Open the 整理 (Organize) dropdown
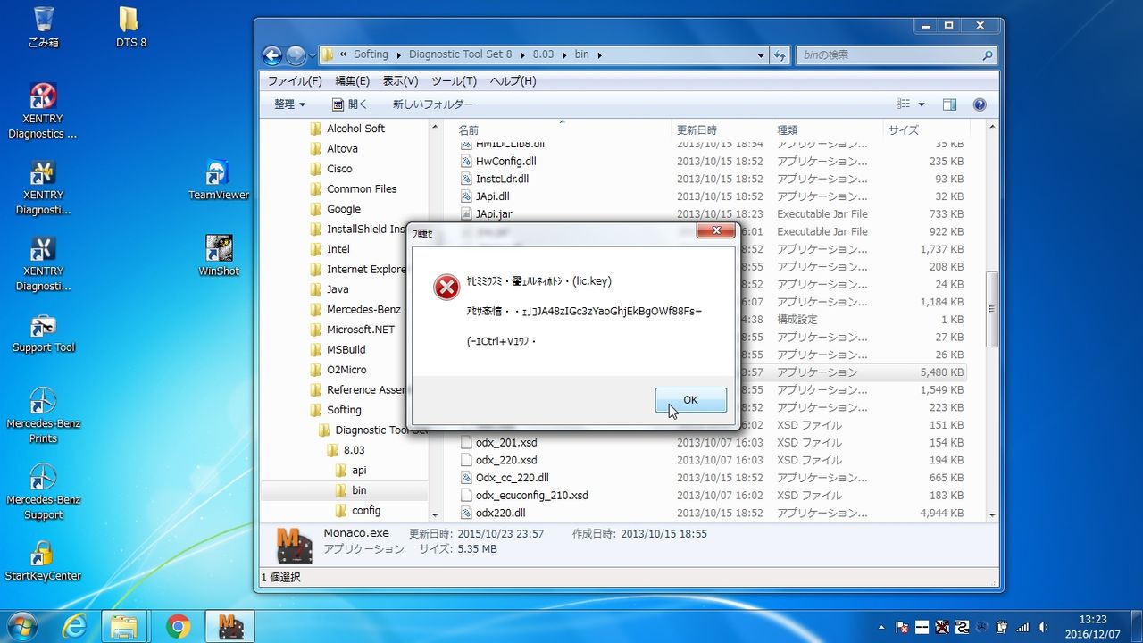Image resolution: width=1143 pixels, height=643 pixels. (x=289, y=104)
